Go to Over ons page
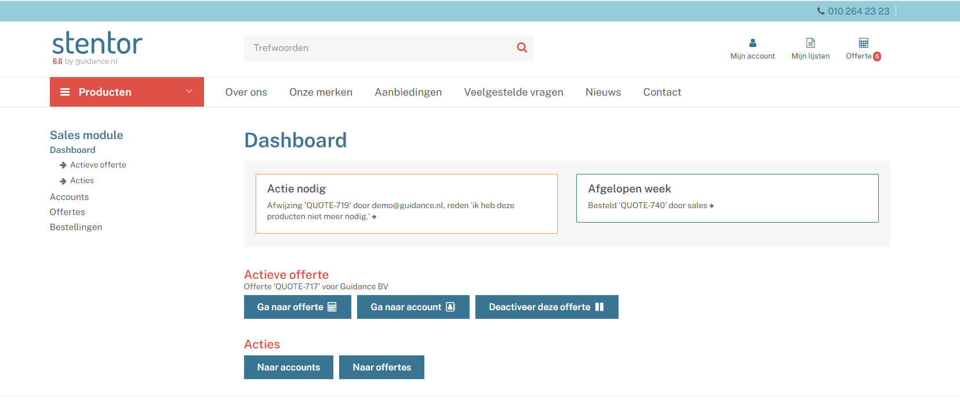 (x=246, y=92)
